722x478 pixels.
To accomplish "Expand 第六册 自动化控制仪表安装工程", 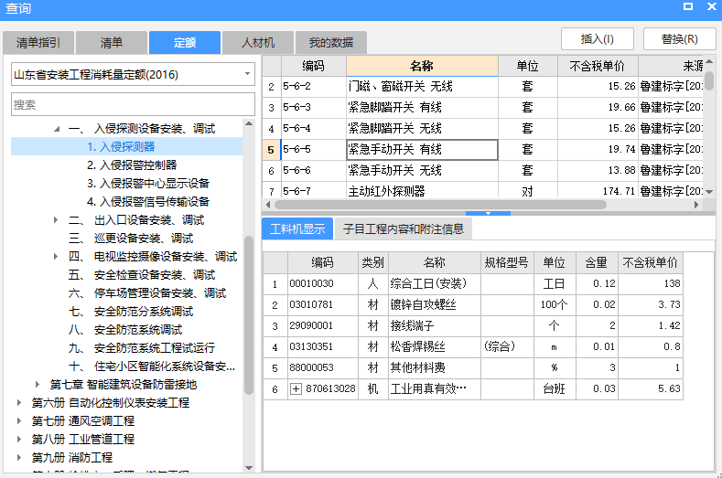I will 19,402.
